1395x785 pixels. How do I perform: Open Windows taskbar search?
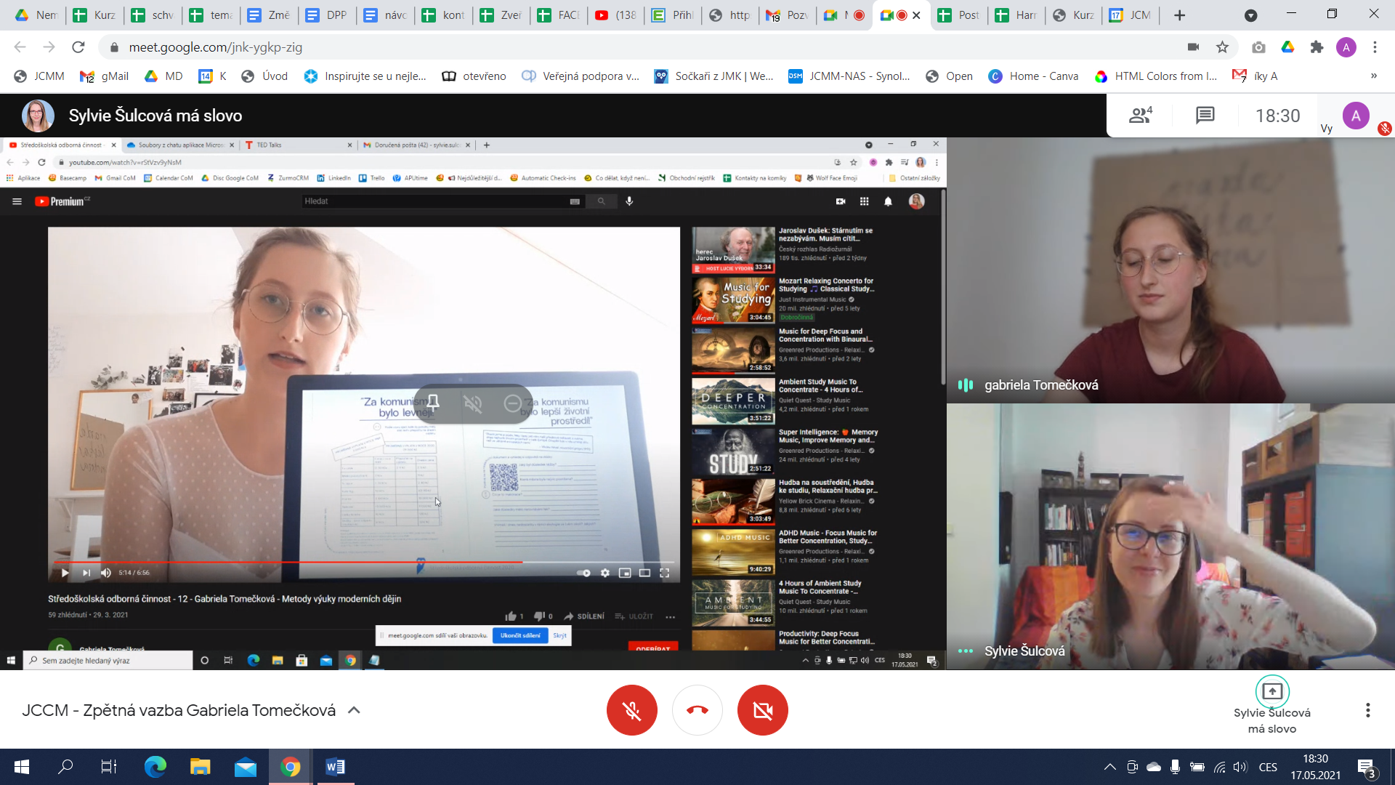pyautogui.click(x=65, y=767)
